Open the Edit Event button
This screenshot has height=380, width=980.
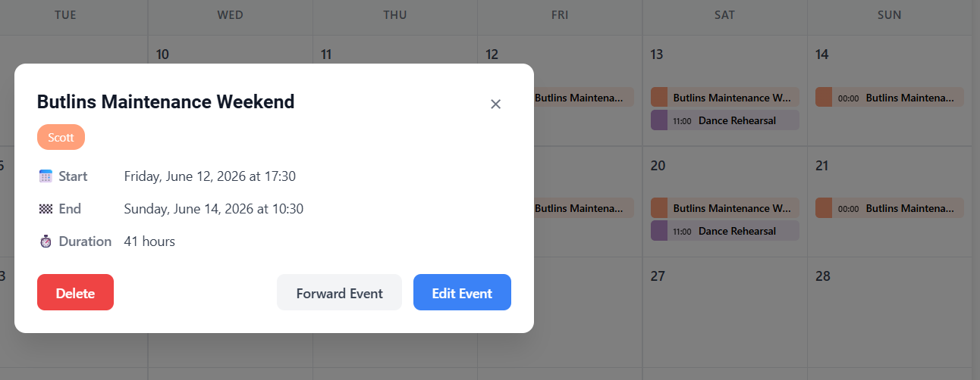462,293
